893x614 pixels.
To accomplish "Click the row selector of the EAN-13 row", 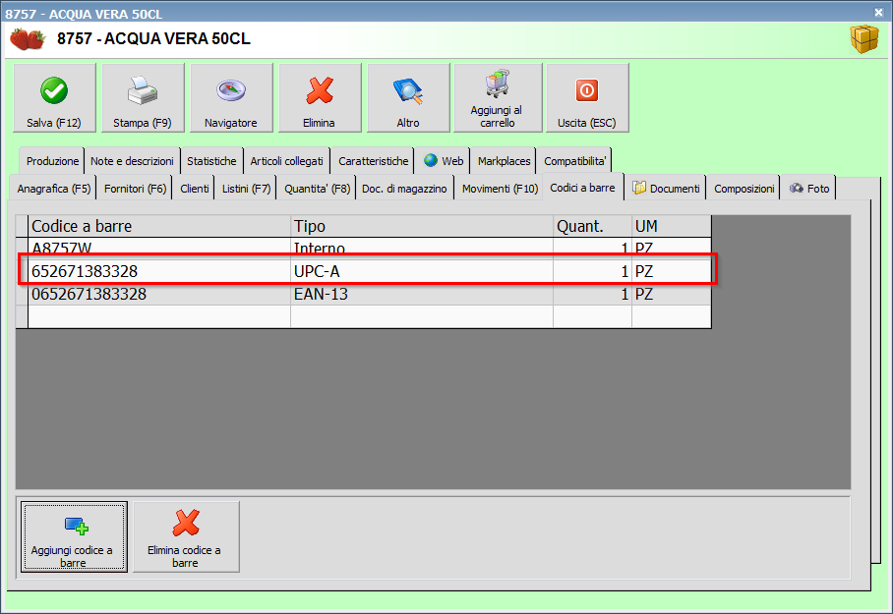I will pyautogui.click(x=22, y=294).
